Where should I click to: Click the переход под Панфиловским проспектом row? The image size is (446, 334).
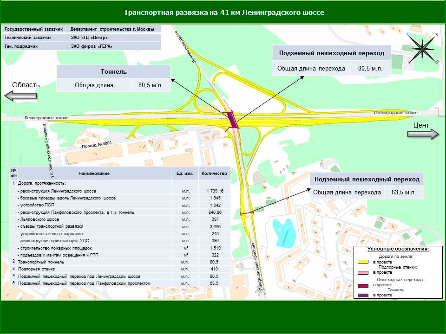[120, 283]
